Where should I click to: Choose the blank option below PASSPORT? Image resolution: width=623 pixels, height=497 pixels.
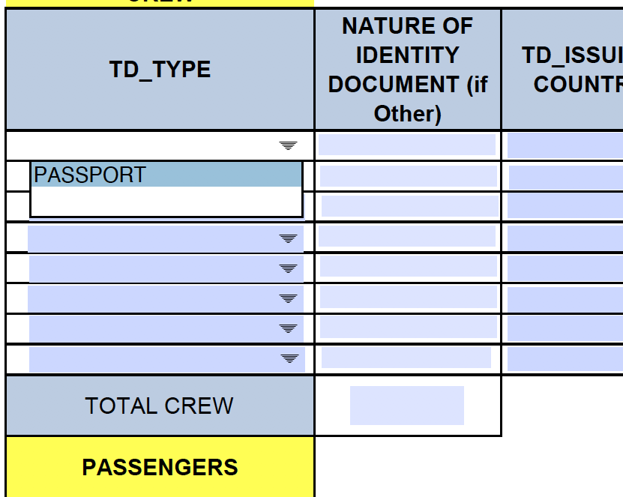pos(166,202)
